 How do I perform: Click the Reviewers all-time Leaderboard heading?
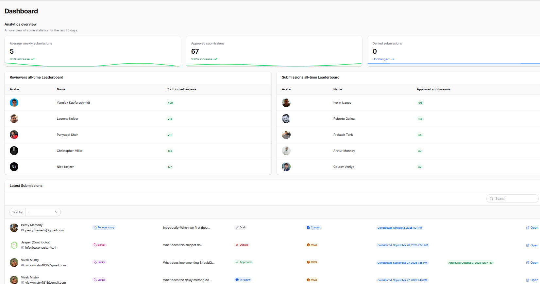(x=37, y=78)
